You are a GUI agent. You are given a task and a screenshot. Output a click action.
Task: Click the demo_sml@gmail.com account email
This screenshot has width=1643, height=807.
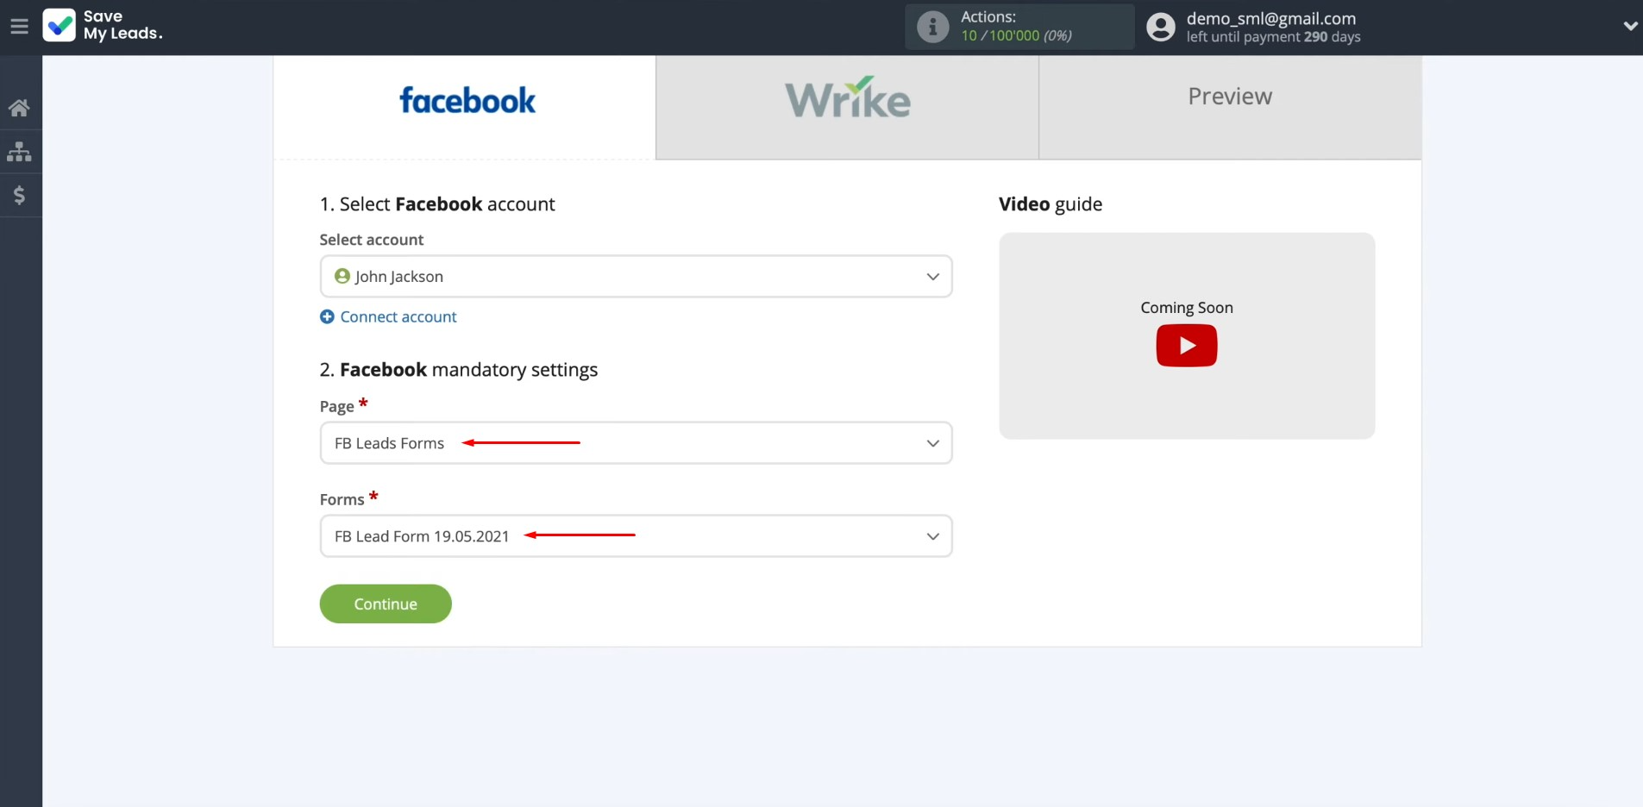1270,18
